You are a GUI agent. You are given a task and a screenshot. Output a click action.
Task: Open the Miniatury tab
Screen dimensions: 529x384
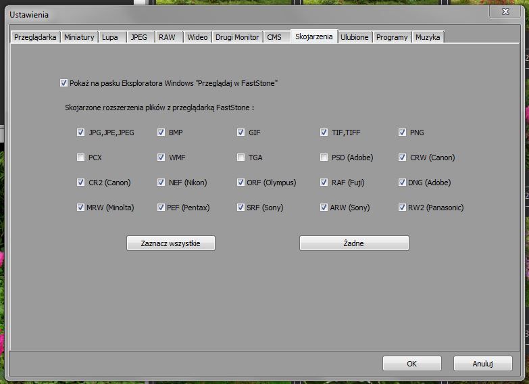click(79, 37)
